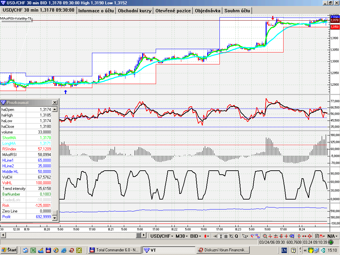Open the Windows Start button
The image size is (340, 255).
9,250
